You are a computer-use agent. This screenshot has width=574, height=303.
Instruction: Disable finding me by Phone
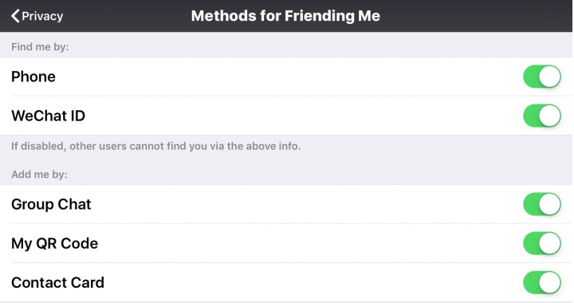pyautogui.click(x=542, y=77)
